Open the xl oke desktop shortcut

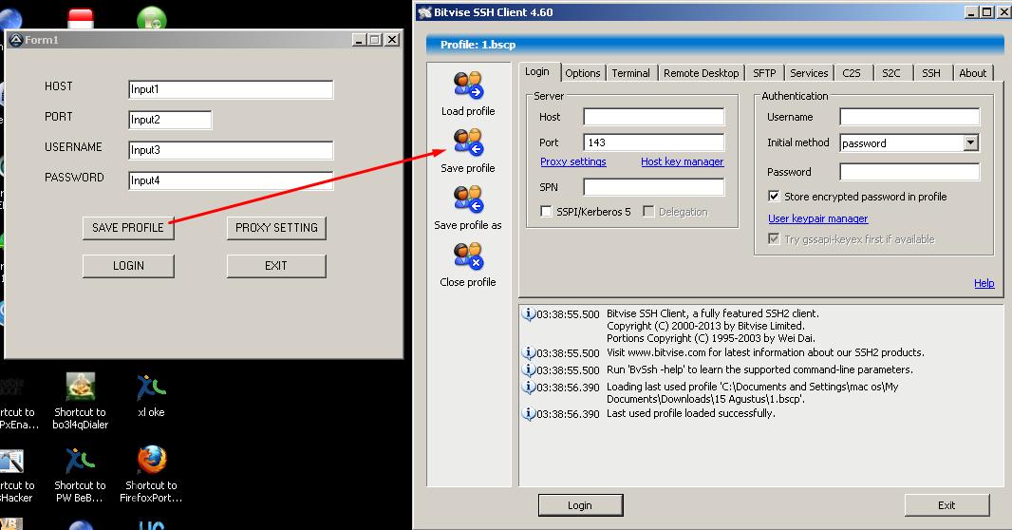pyautogui.click(x=151, y=388)
